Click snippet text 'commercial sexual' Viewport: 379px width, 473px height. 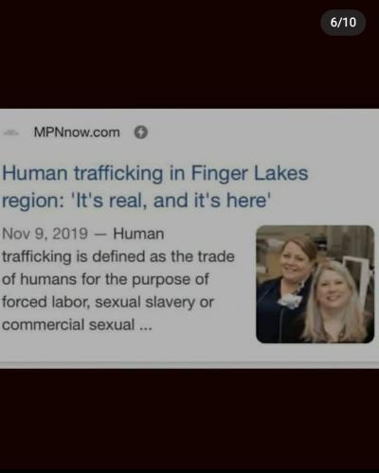68,324
